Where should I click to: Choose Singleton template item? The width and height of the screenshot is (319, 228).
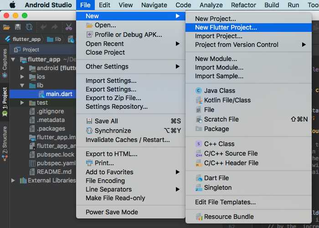click(x=248, y=187)
